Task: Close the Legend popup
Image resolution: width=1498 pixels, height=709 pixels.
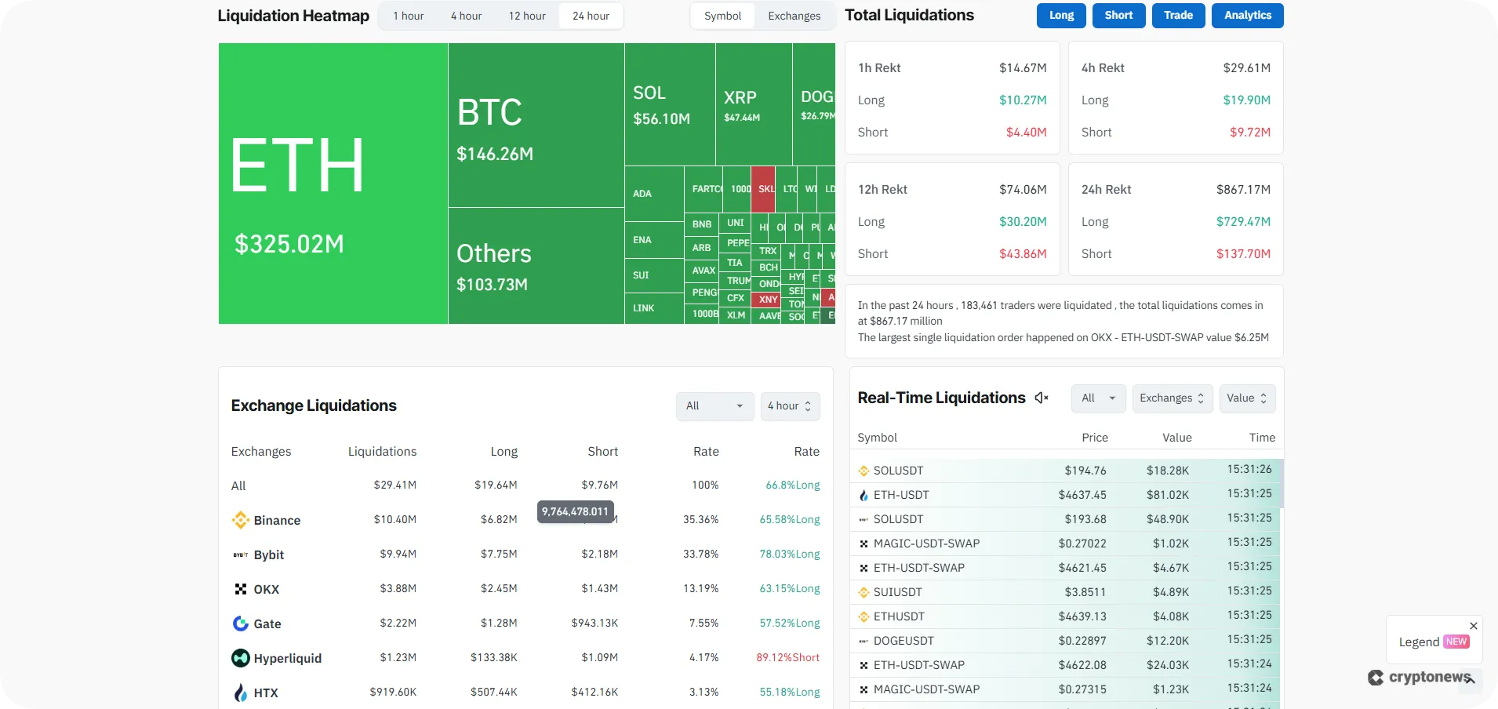Action: [1472, 625]
